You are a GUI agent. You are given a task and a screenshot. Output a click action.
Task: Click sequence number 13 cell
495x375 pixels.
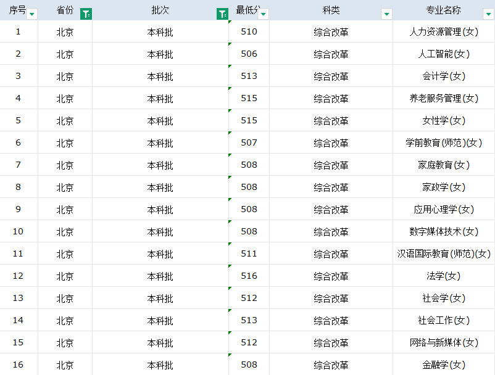click(19, 298)
